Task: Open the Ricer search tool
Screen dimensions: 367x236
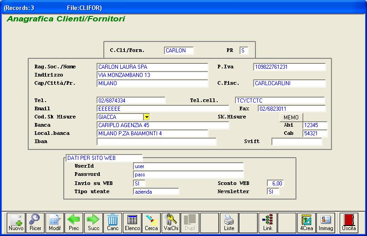Action: click(x=35, y=222)
